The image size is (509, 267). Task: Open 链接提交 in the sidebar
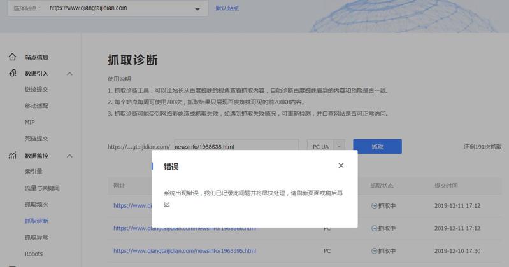36,90
